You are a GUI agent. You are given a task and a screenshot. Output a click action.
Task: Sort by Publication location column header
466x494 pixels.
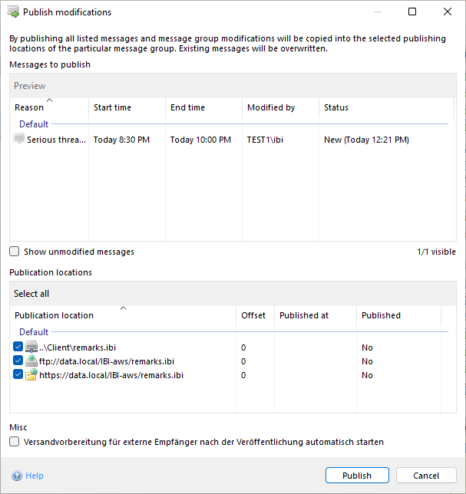(x=54, y=315)
